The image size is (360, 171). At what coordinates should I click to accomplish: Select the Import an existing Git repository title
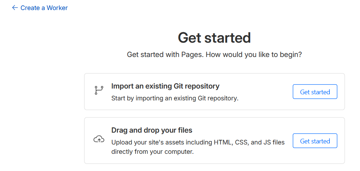click(x=165, y=86)
